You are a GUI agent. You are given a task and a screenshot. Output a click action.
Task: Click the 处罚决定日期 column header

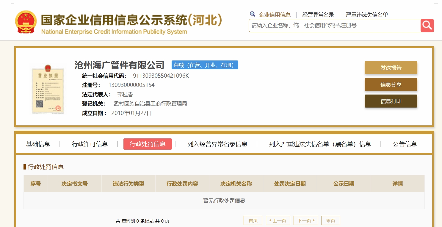(x=290, y=184)
